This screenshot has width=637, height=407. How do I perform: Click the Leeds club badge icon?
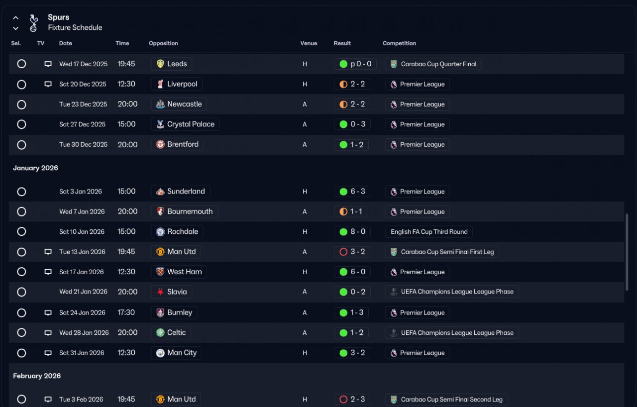point(160,64)
